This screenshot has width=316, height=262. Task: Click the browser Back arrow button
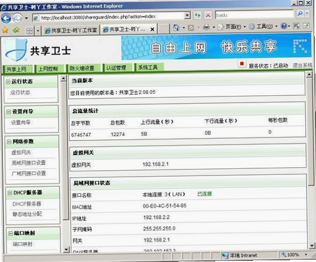pyautogui.click(x=6, y=18)
